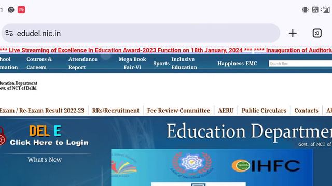Open Live Streaming of Excellence Award link
Viewport: 332px width, 186px height.
[x=126, y=50]
